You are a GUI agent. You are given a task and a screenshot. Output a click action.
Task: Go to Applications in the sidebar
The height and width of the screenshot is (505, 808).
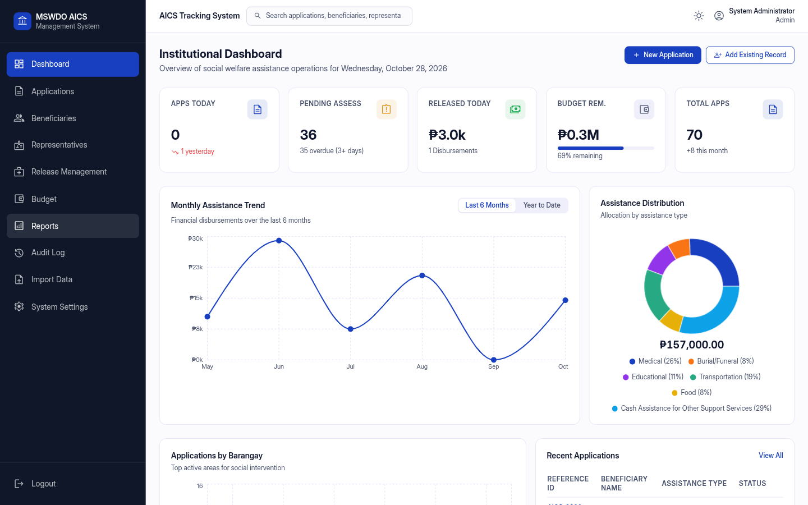tap(73, 91)
